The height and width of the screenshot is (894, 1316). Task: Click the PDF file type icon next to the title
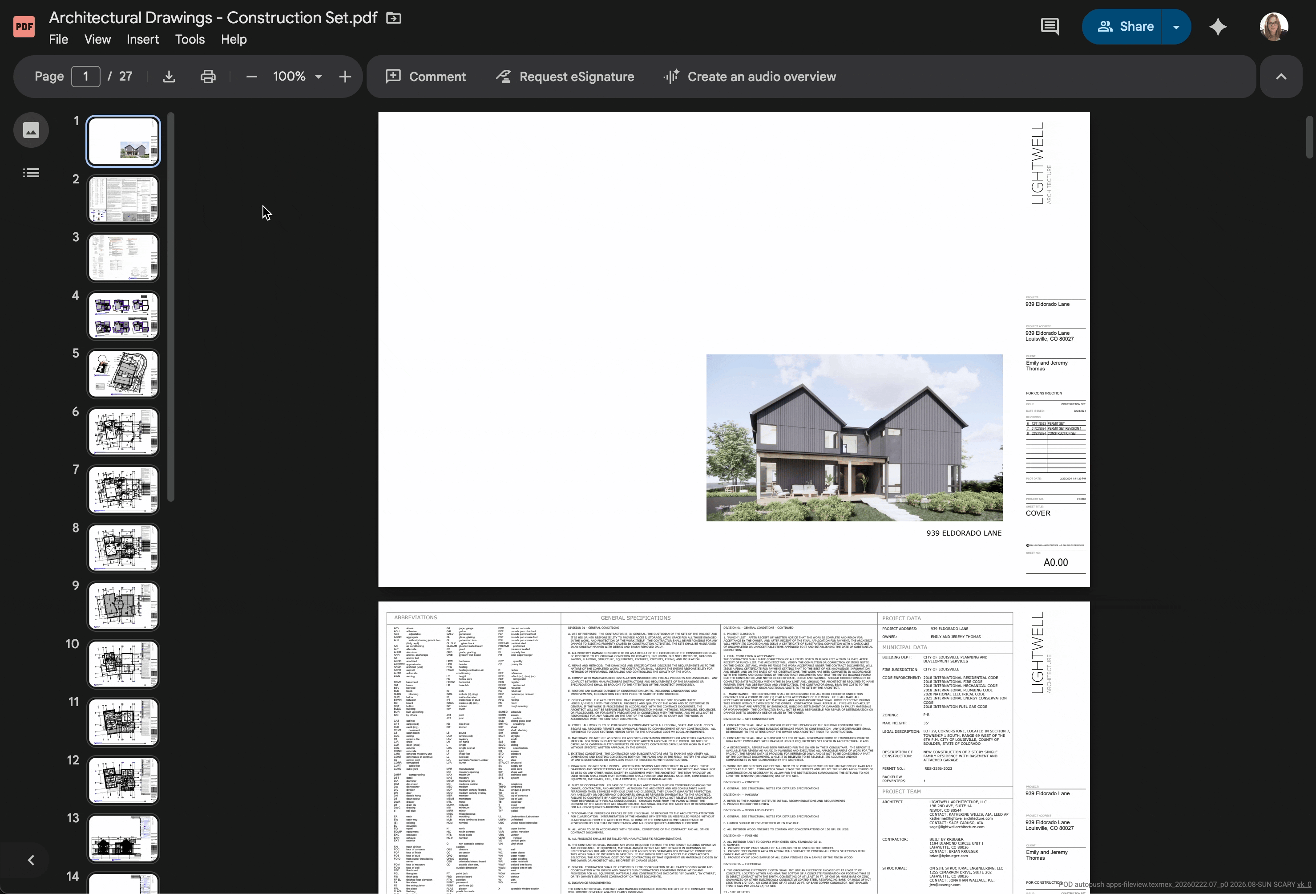(x=24, y=26)
